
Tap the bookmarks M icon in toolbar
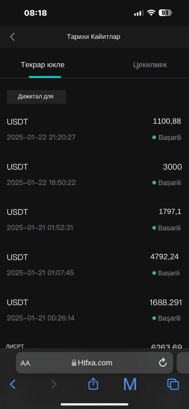130,384
